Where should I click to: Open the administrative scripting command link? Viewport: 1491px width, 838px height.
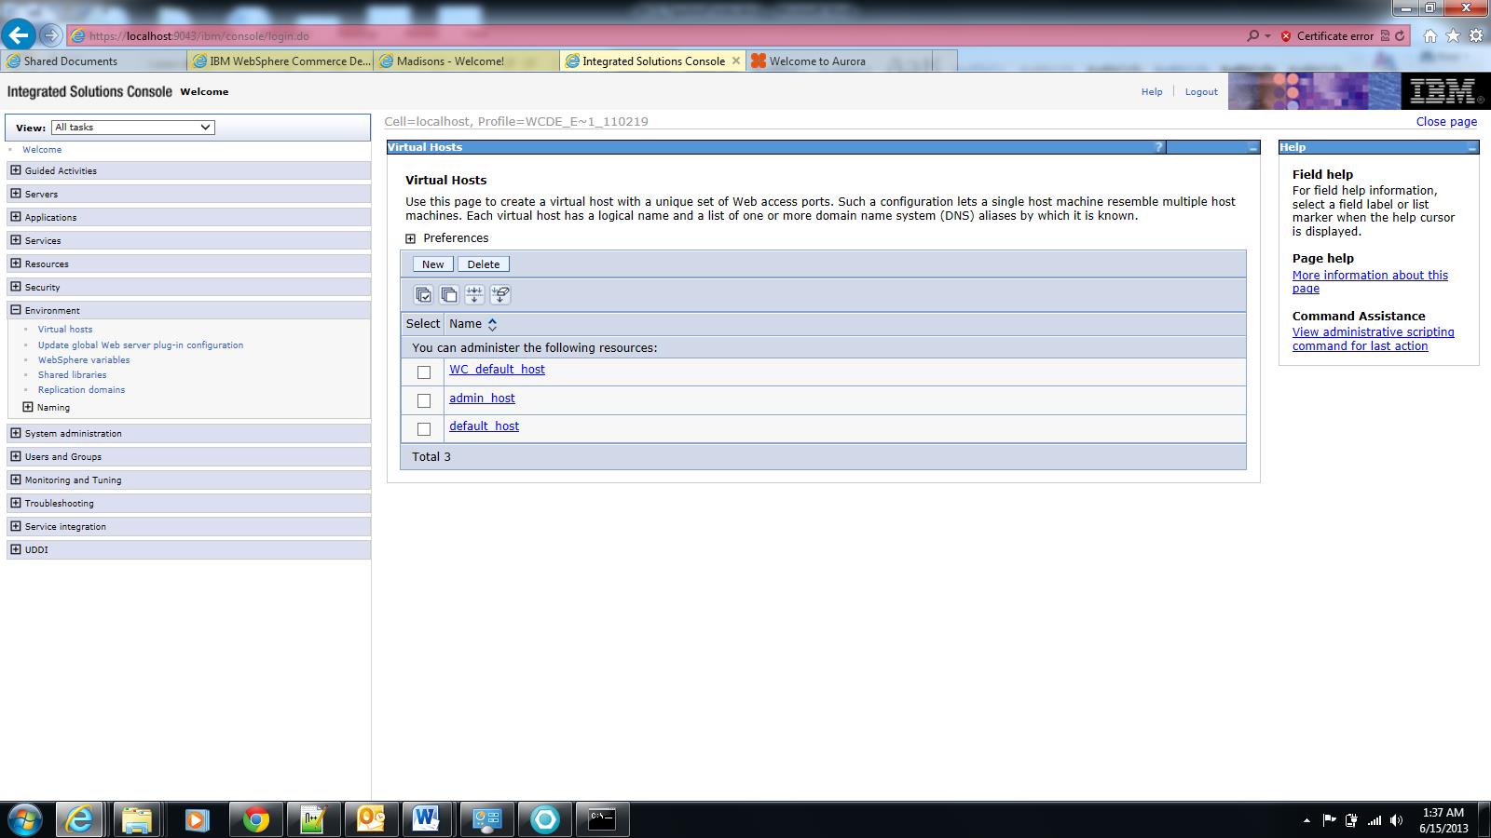tap(1373, 331)
